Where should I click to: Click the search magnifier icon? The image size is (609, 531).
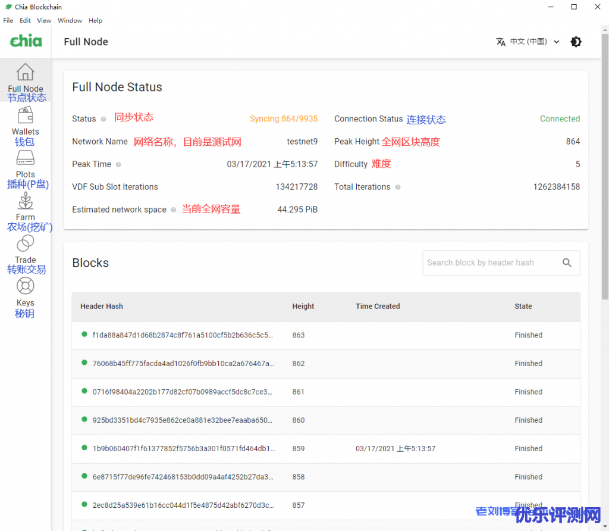click(x=567, y=263)
